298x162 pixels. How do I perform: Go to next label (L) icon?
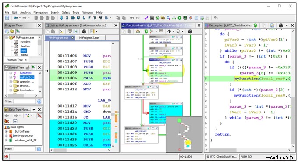pos(84,18)
